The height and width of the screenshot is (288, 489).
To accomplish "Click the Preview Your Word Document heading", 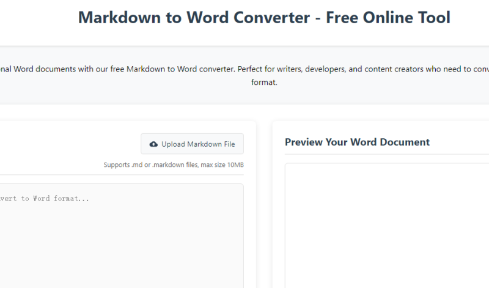I will (x=357, y=142).
